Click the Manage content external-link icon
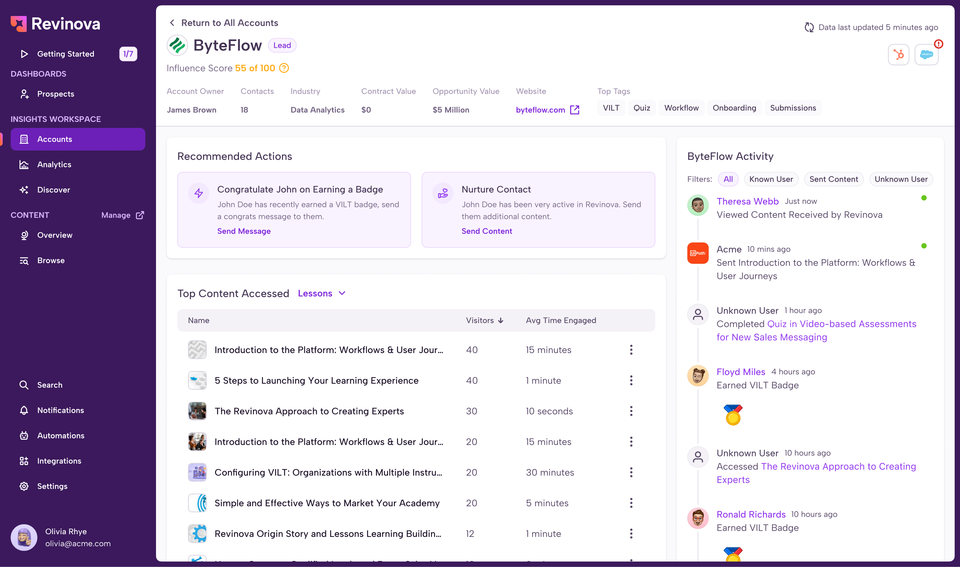This screenshot has width=960, height=567. (x=140, y=215)
